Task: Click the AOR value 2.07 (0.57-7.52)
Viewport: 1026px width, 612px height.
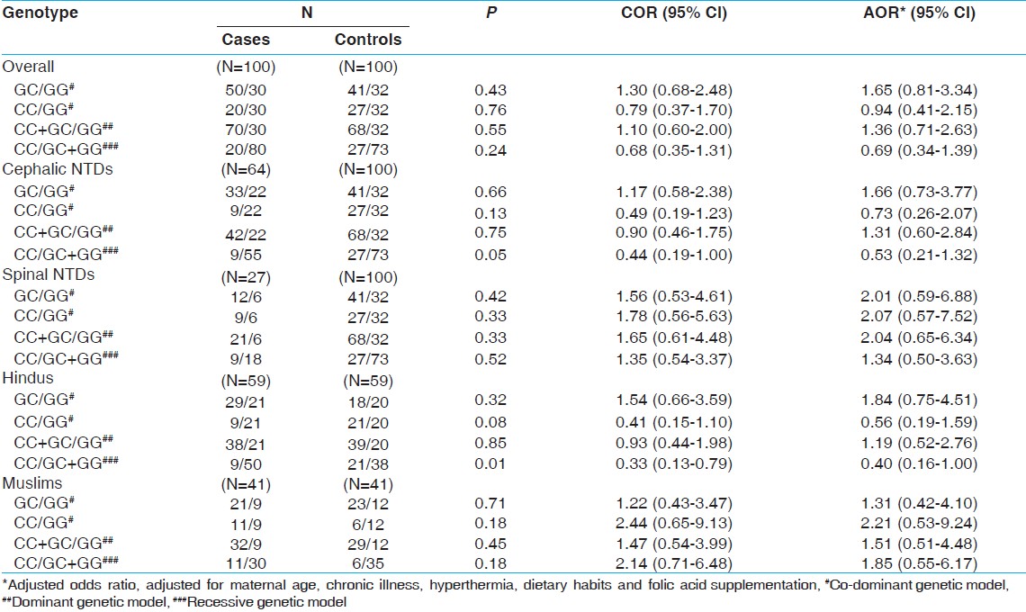Action: tap(920, 317)
